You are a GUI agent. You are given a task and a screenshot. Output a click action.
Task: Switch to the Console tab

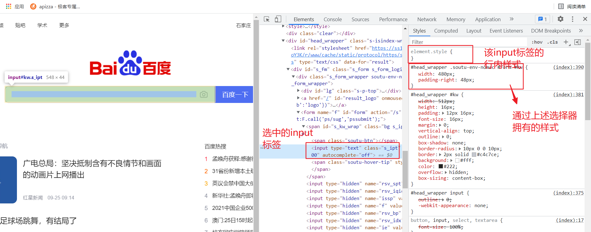coord(332,19)
